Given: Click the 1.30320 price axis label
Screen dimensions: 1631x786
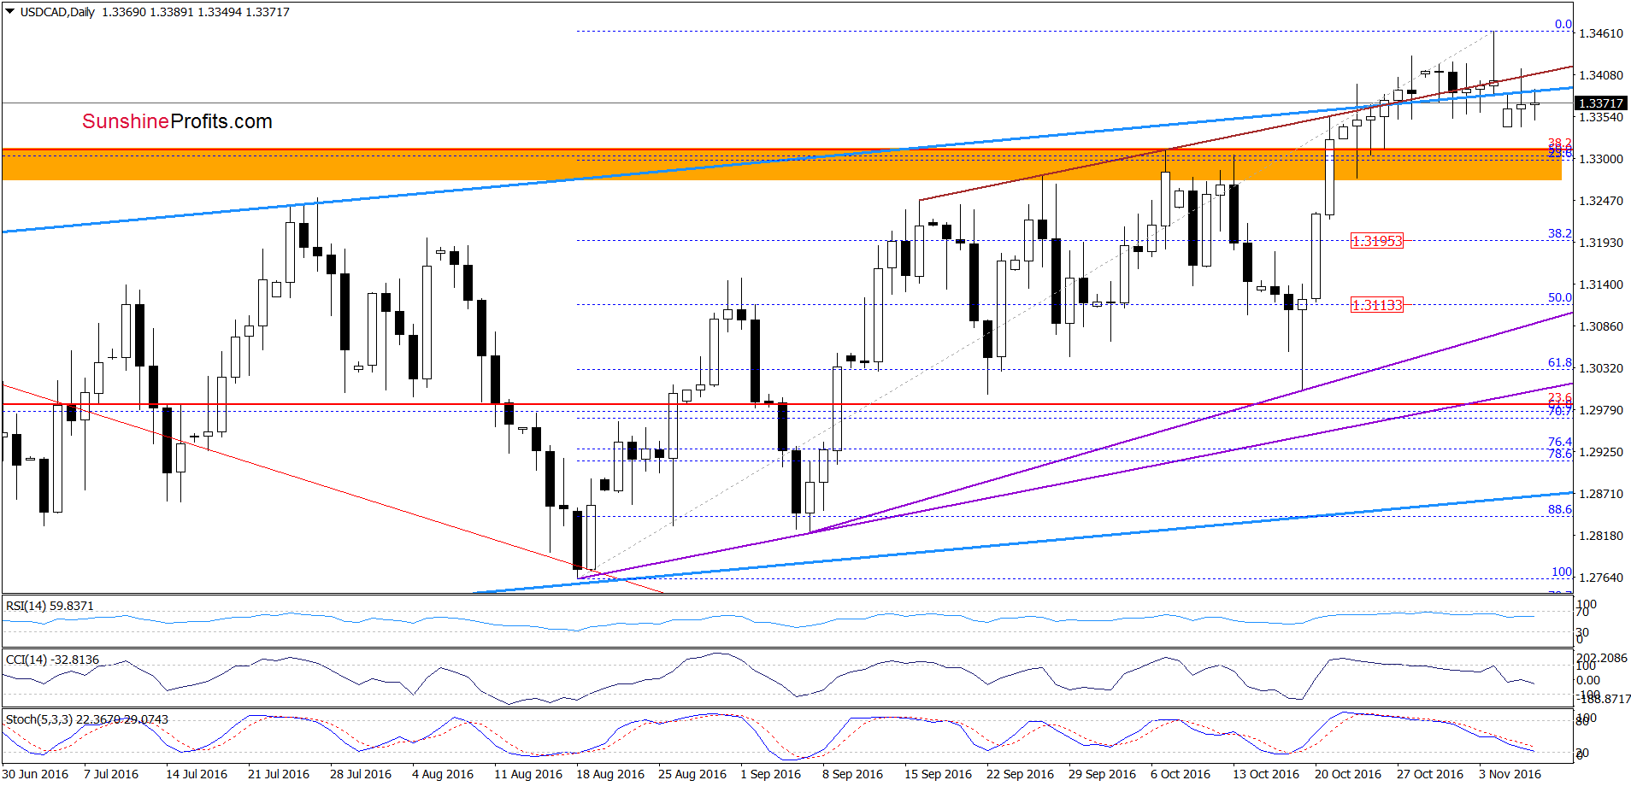Looking at the screenshot, I should (x=1601, y=368).
